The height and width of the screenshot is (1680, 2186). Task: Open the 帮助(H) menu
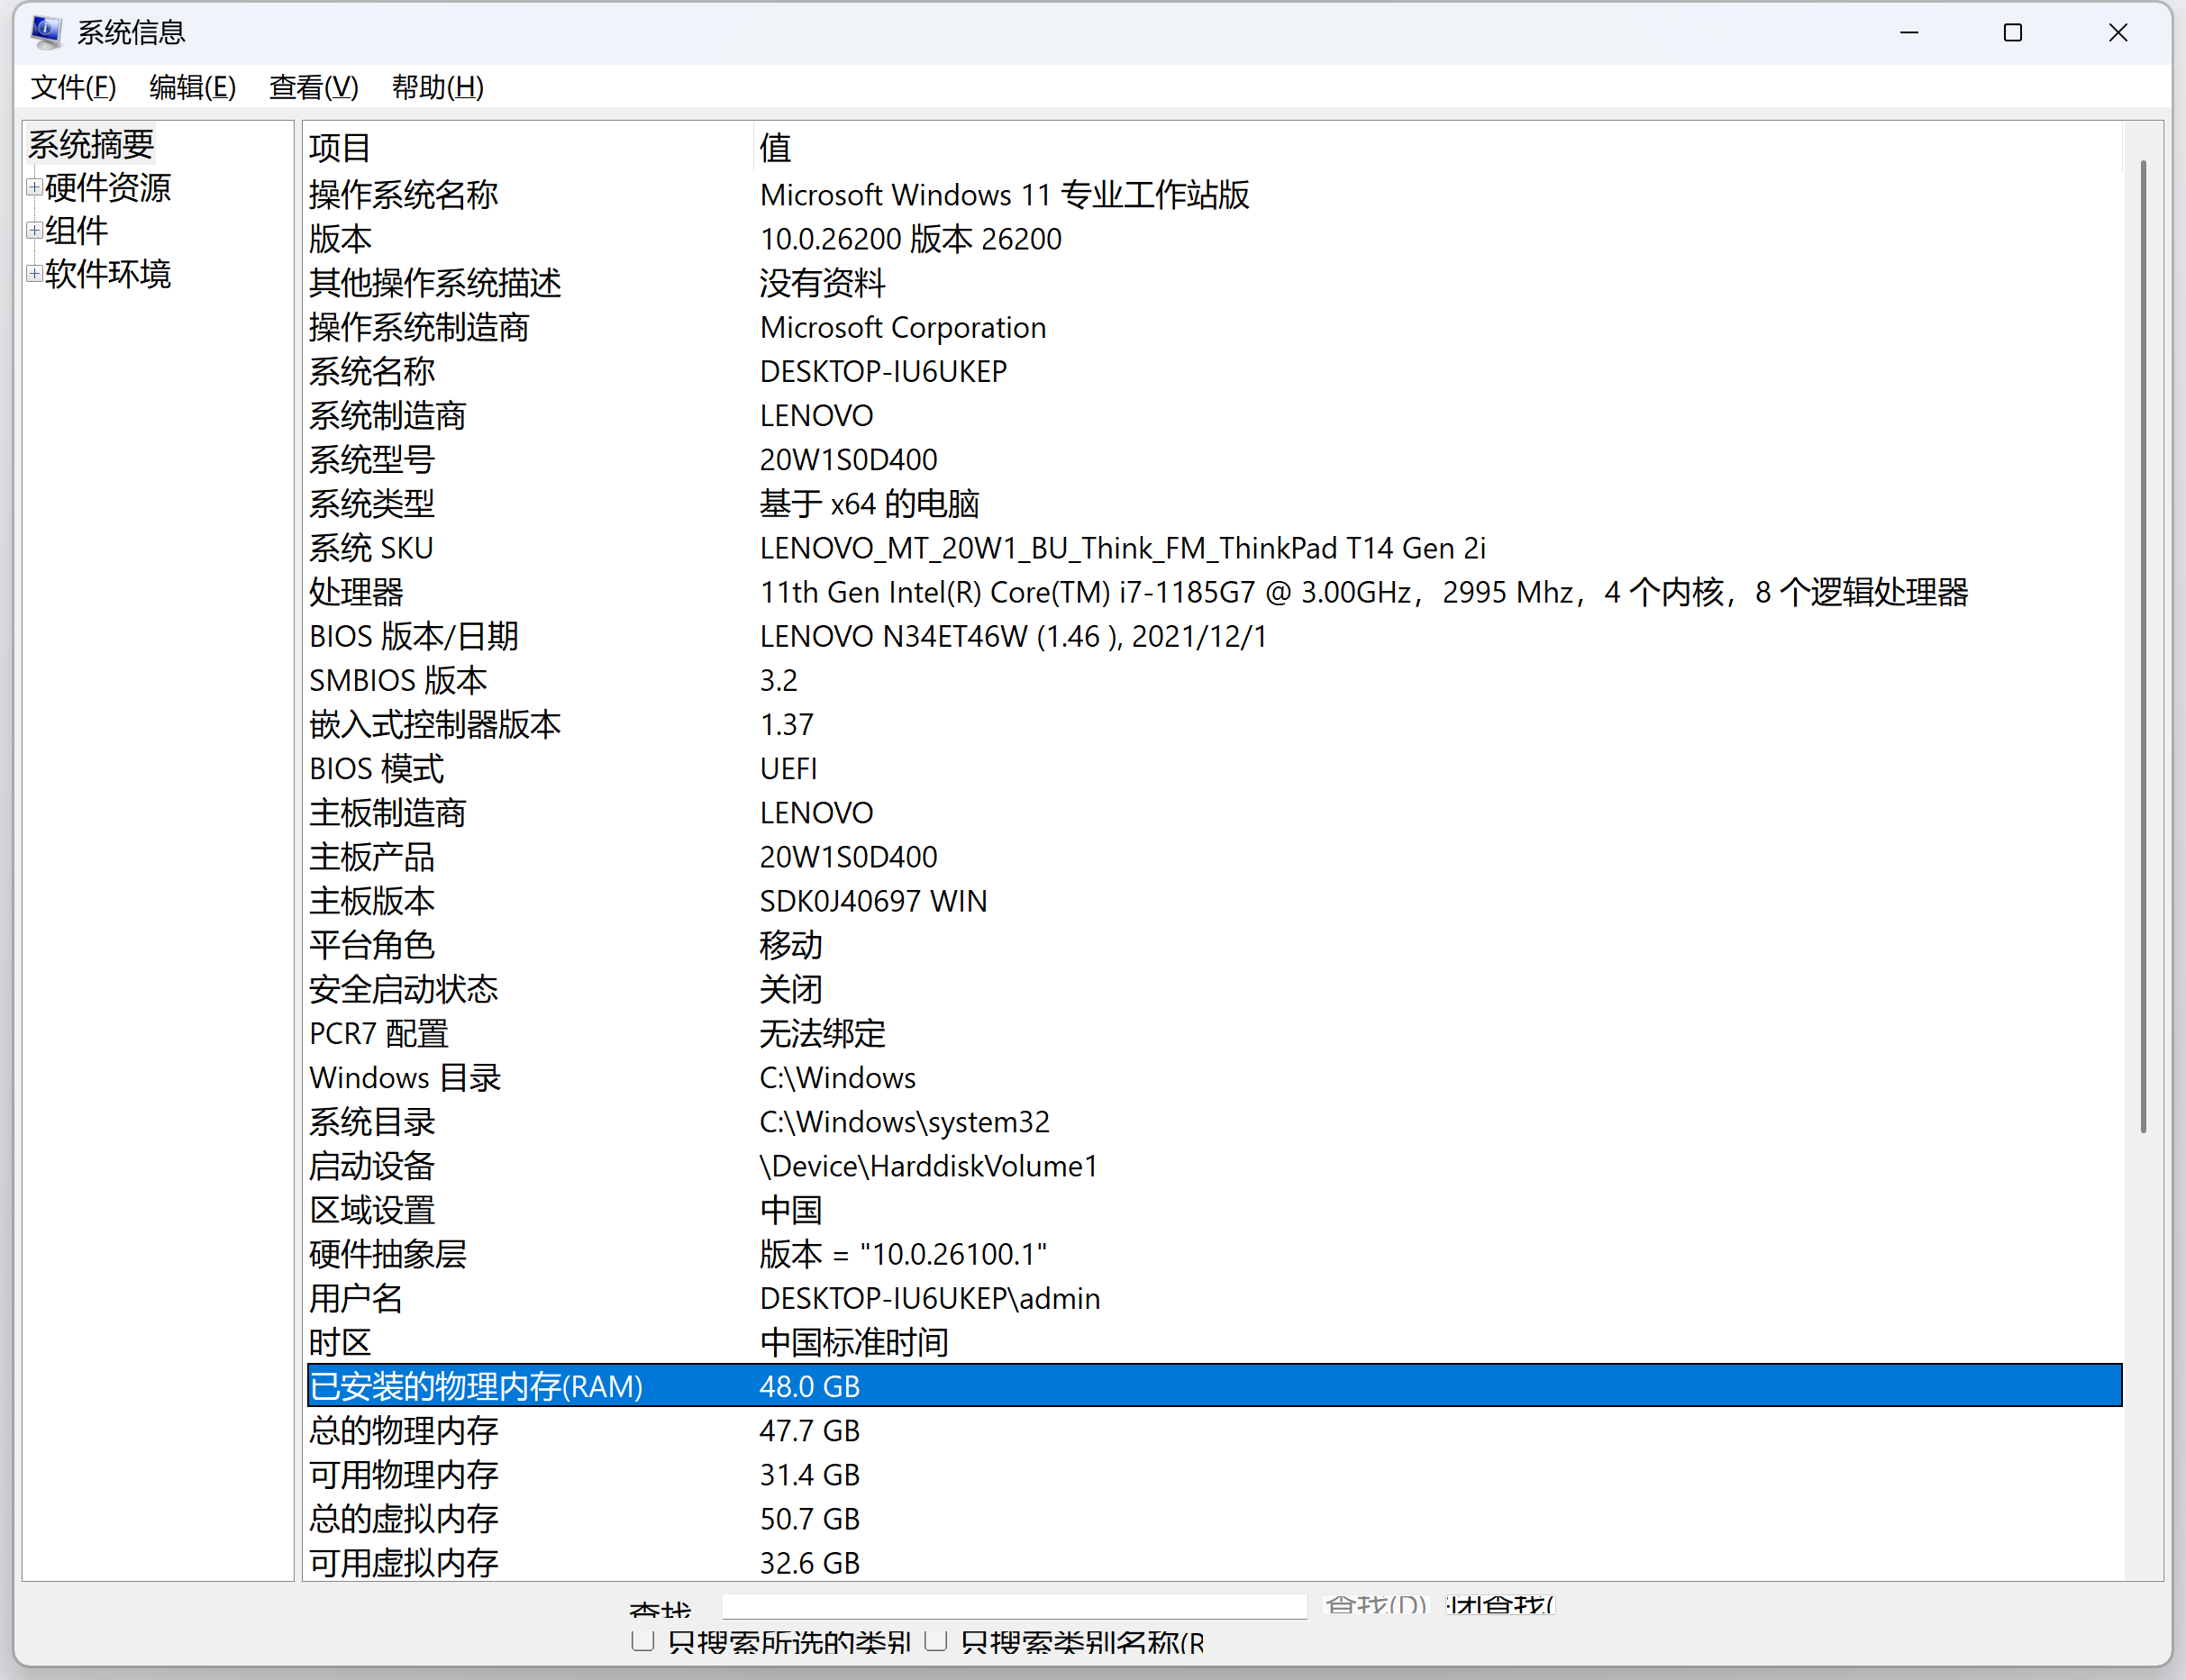(437, 88)
